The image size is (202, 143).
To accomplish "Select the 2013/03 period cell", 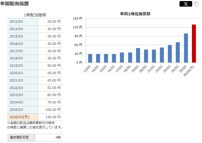I will (23, 22).
